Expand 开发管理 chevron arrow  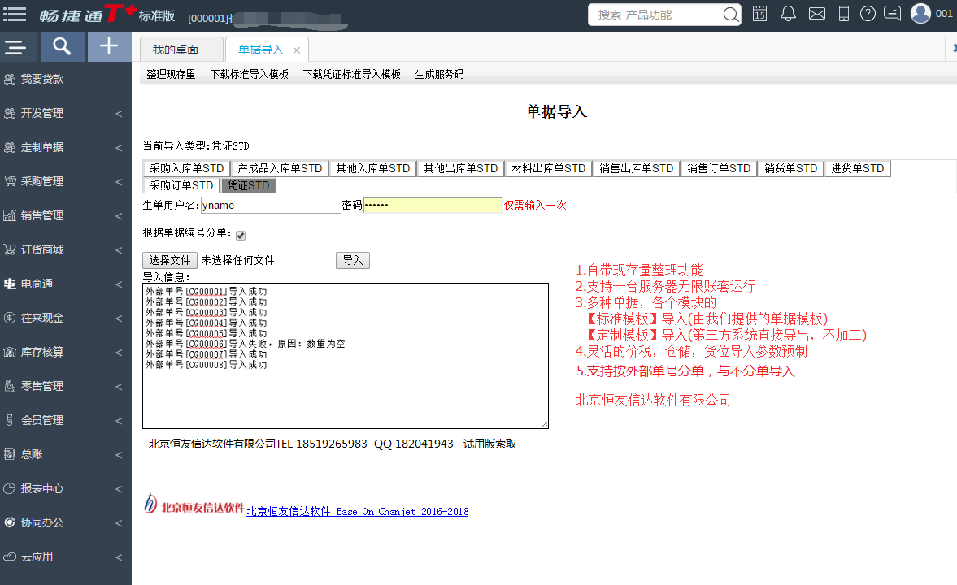pos(119,114)
